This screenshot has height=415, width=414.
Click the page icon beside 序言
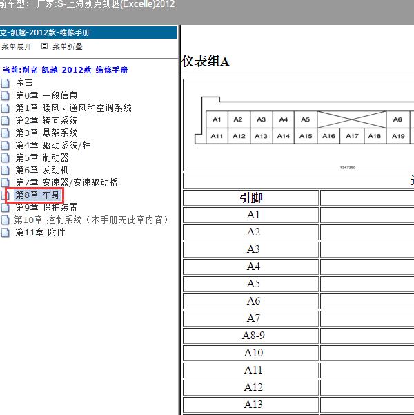click(5, 84)
